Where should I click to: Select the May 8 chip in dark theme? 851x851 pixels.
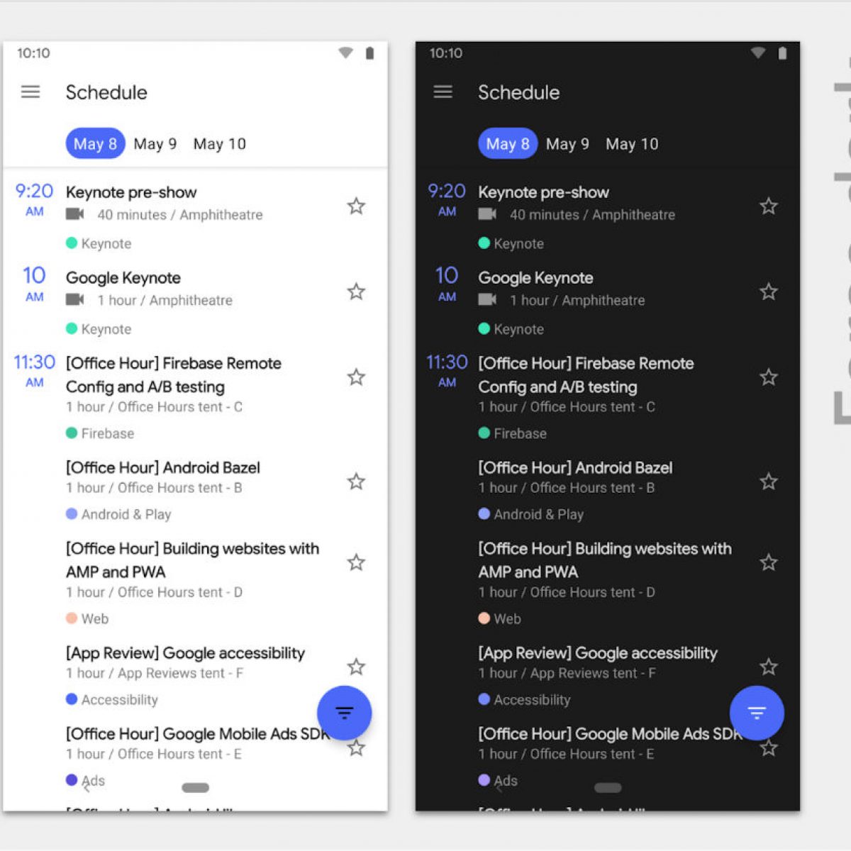[x=508, y=144]
